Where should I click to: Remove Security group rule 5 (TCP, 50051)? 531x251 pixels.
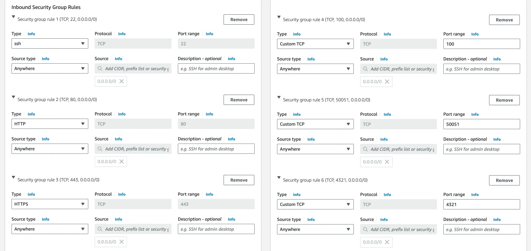[x=504, y=100]
